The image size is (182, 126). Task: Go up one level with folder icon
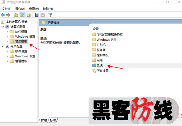(x=16, y=15)
